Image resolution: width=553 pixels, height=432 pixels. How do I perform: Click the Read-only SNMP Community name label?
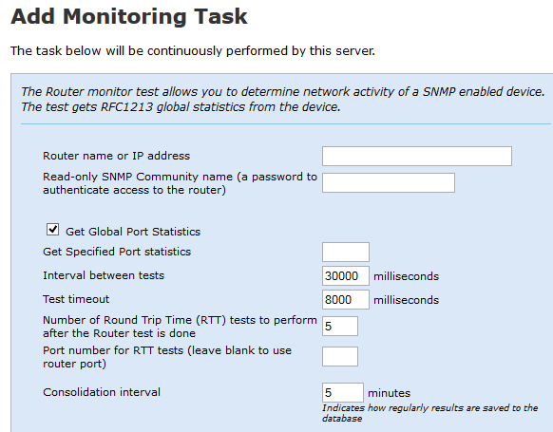(180, 183)
